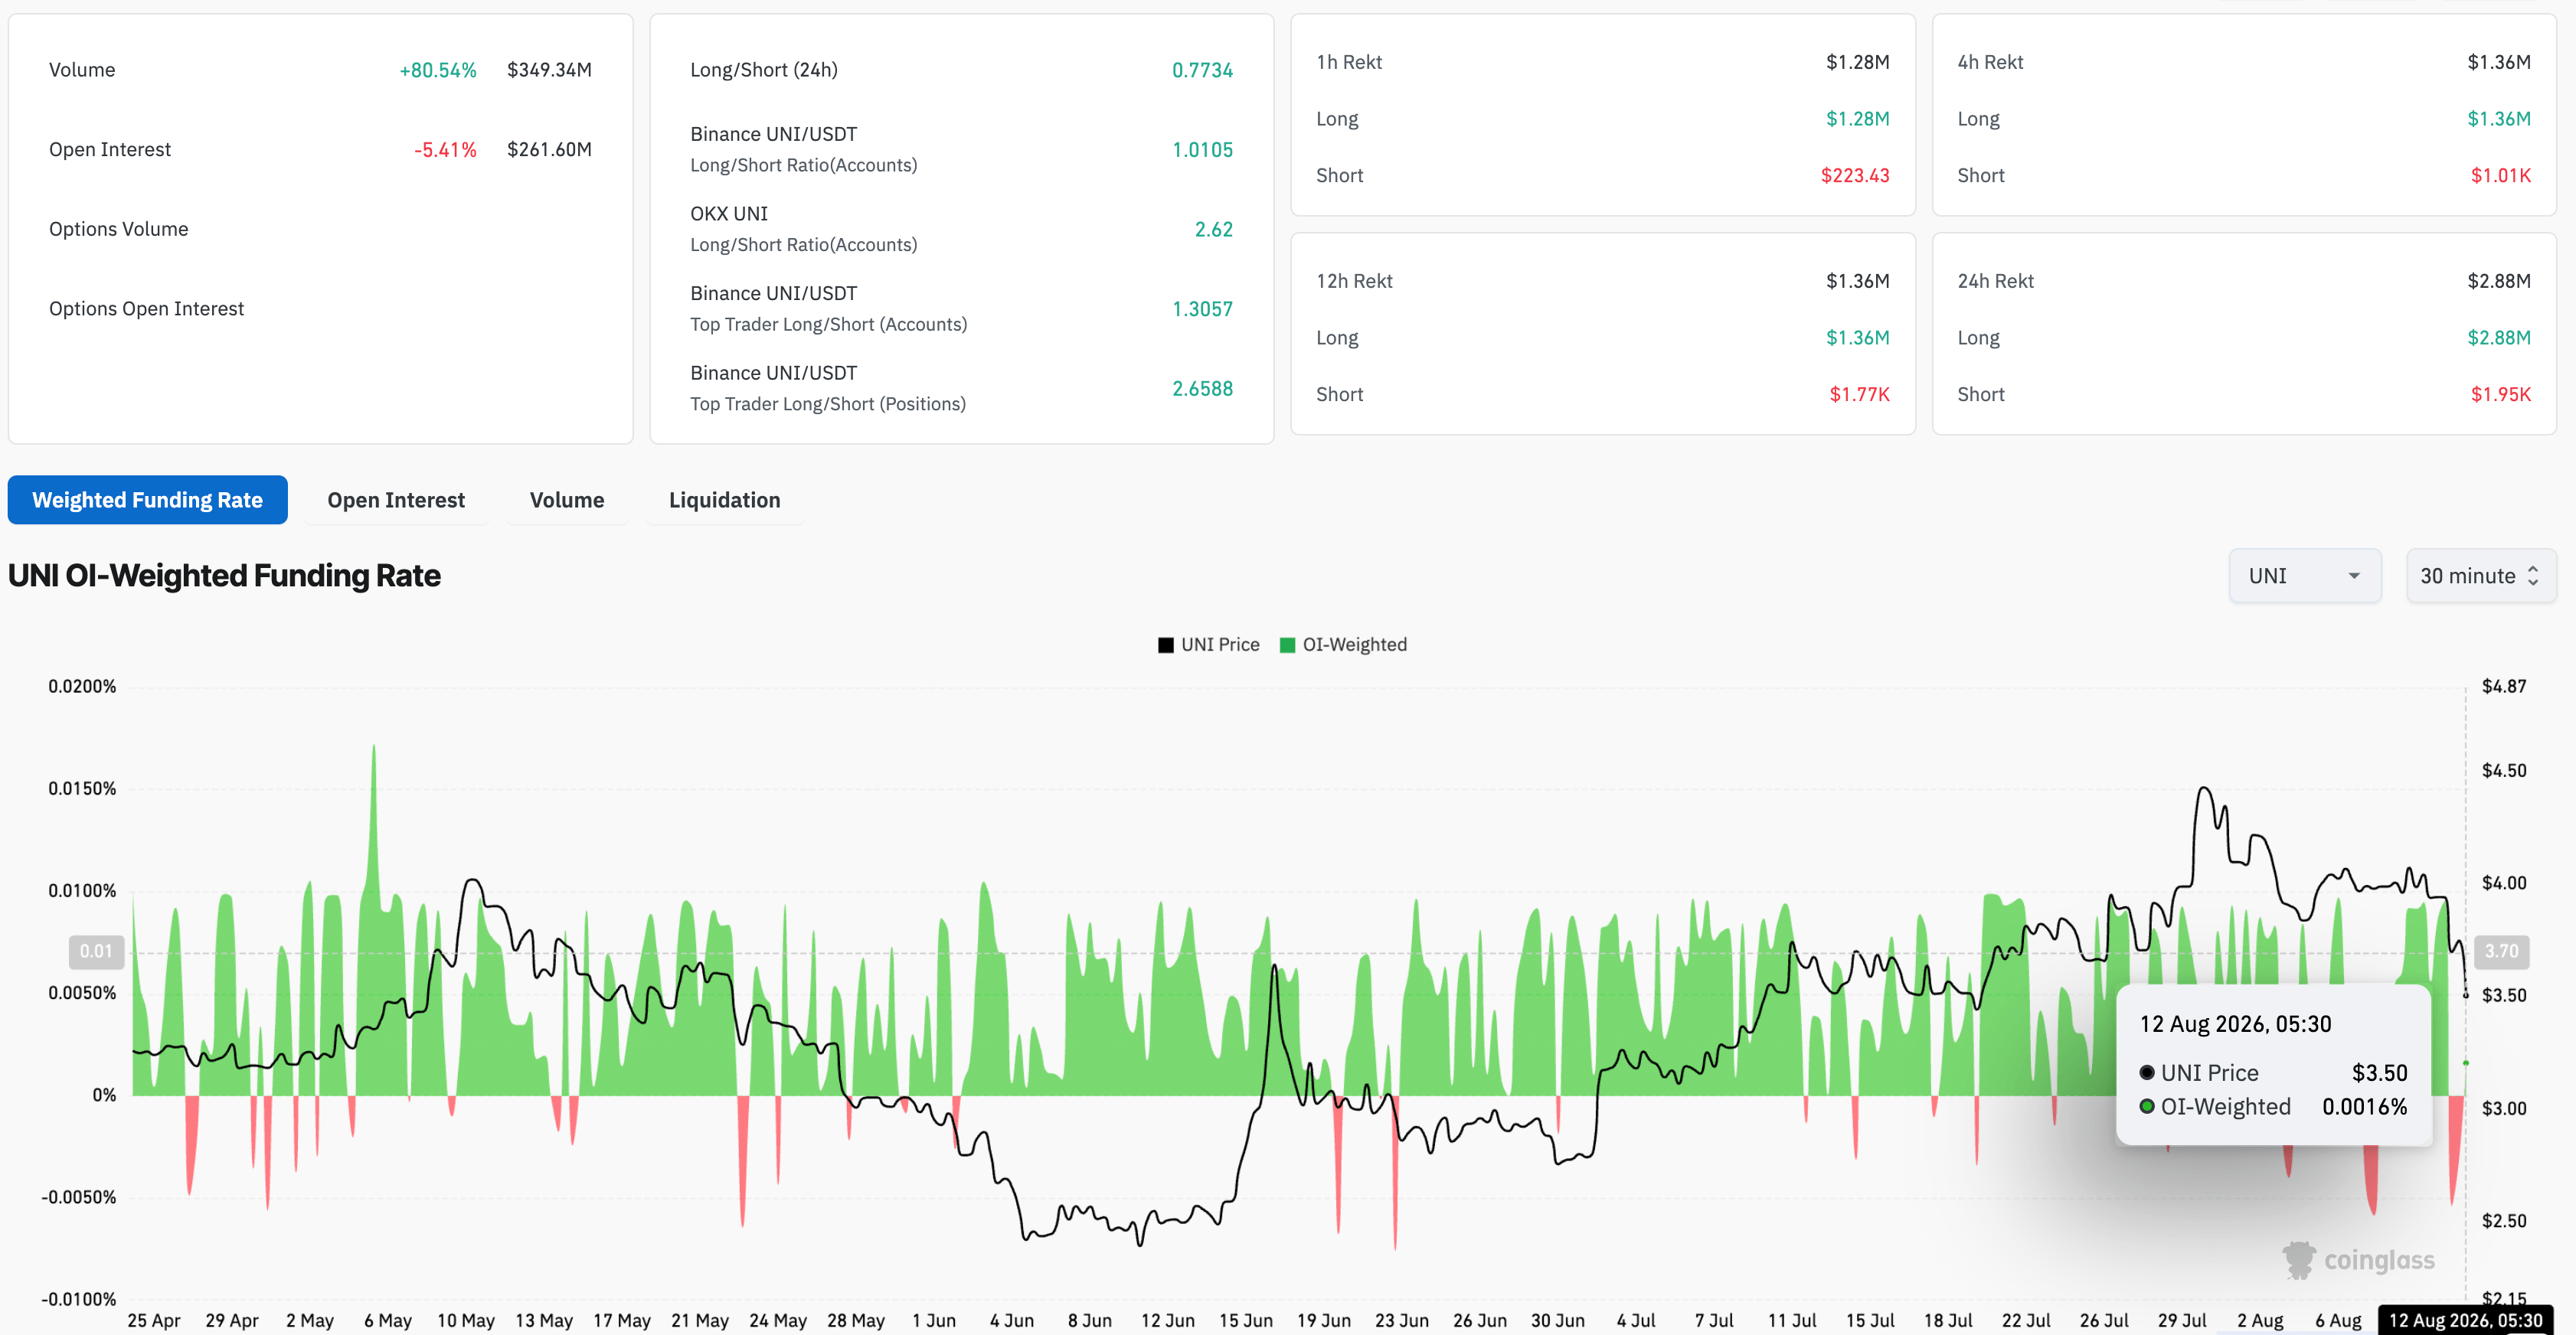Click the 3.70 crosshair label on right axis
This screenshot has width=2576, height=1335.
point(2501,952)
